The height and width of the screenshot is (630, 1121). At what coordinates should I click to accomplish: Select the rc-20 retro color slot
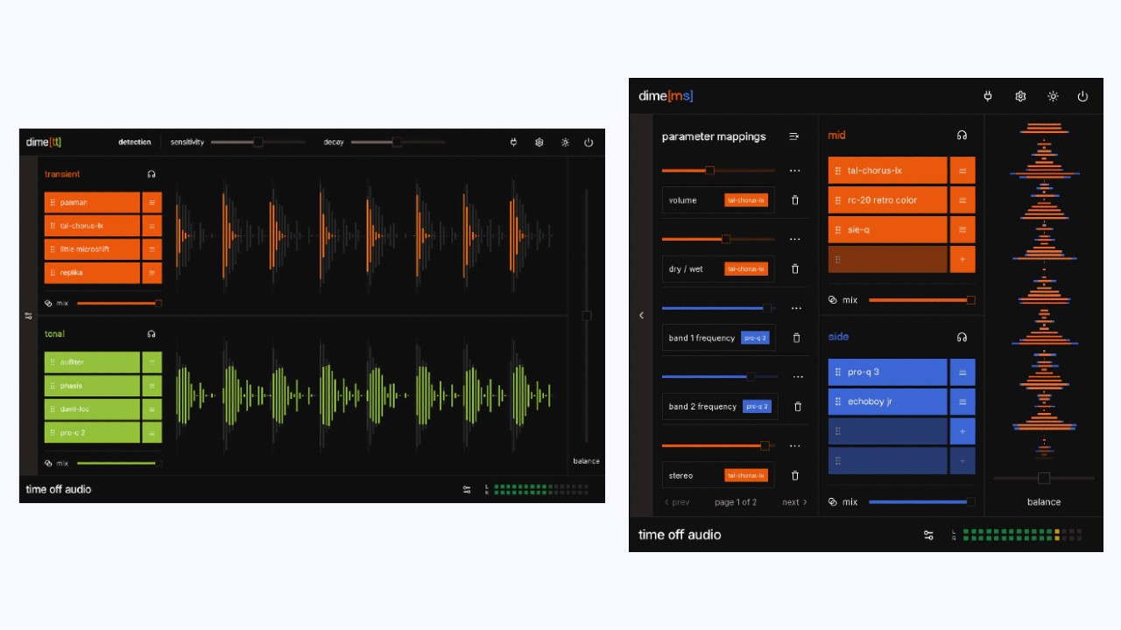click(x=888, y=200)
